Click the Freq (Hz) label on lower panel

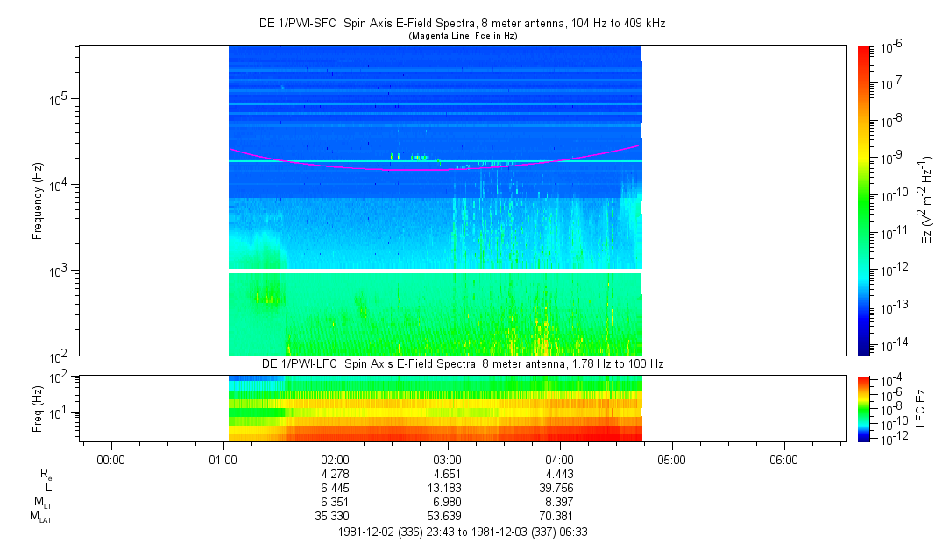point(38,407)
